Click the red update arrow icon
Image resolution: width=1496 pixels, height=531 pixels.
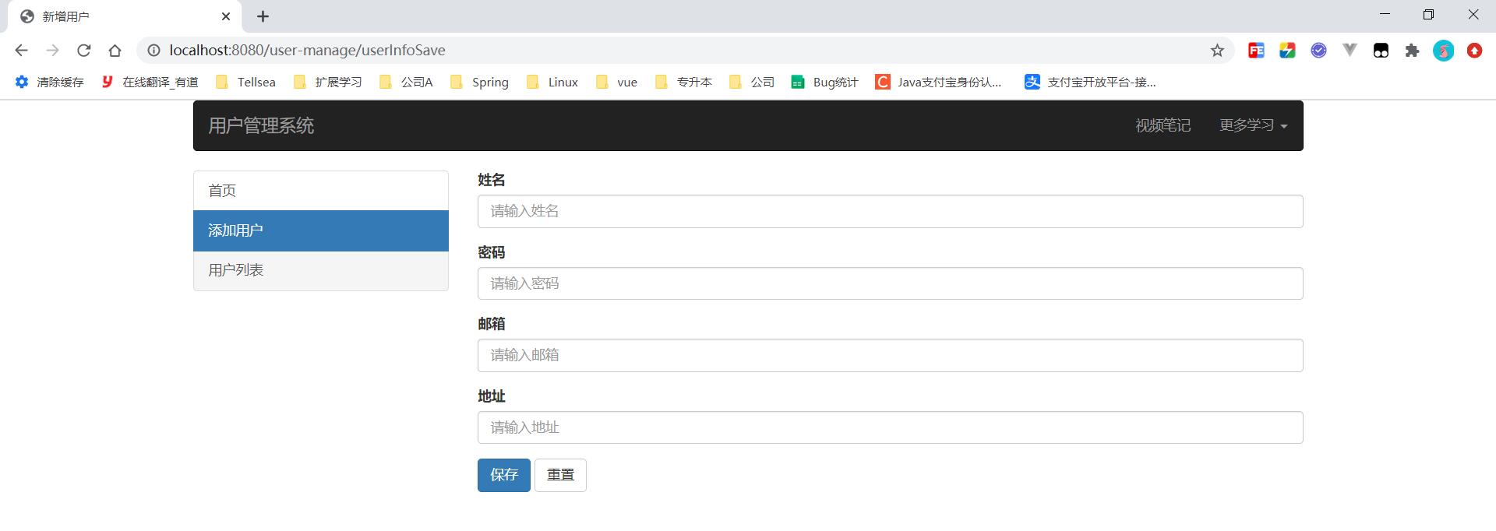point(1474,51)
